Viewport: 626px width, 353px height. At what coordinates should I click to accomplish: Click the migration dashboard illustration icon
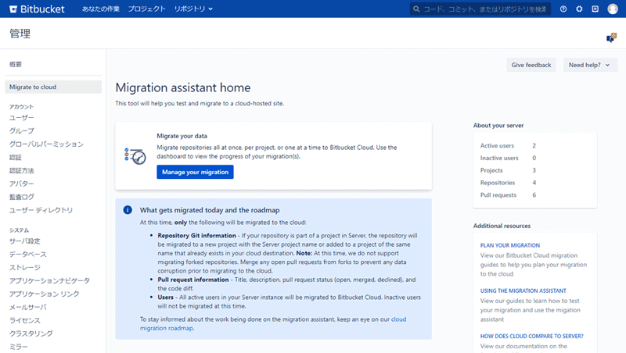[135, 155]
